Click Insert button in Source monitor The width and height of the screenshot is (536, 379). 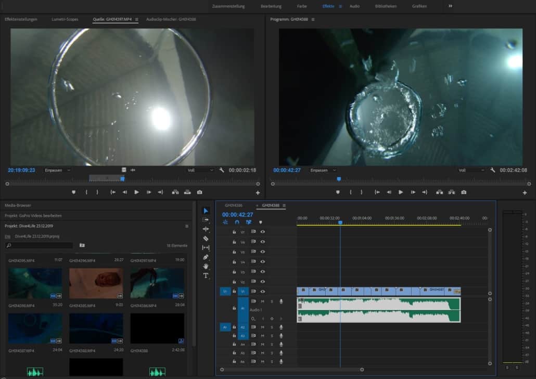[x=175, y=192]
